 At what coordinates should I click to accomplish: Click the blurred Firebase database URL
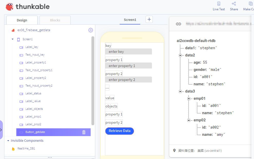pyautogui.click(x=218, y=24)
